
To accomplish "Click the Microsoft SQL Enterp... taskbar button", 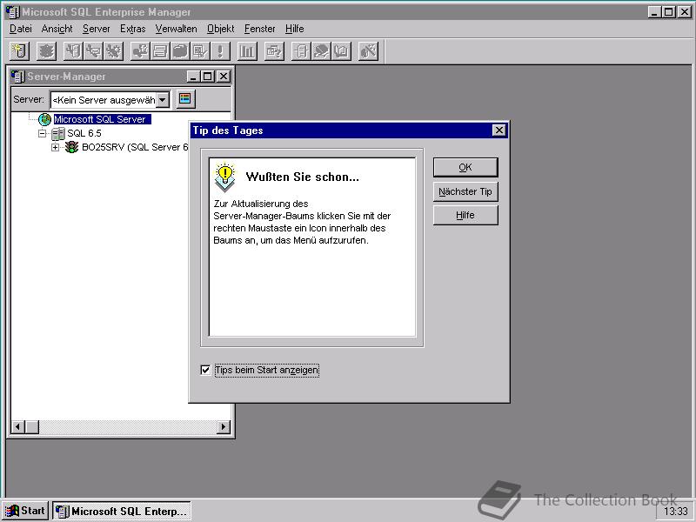I will click(122, 511).
